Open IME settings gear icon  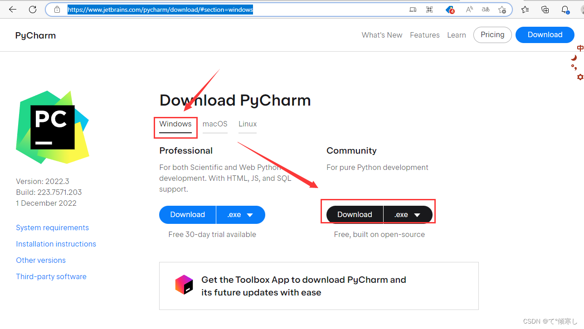[580, 77]
